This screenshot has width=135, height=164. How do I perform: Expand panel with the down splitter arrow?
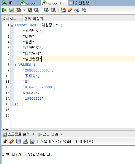point(7,130)
